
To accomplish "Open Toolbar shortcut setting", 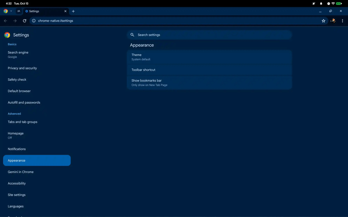I will point(209,70).
